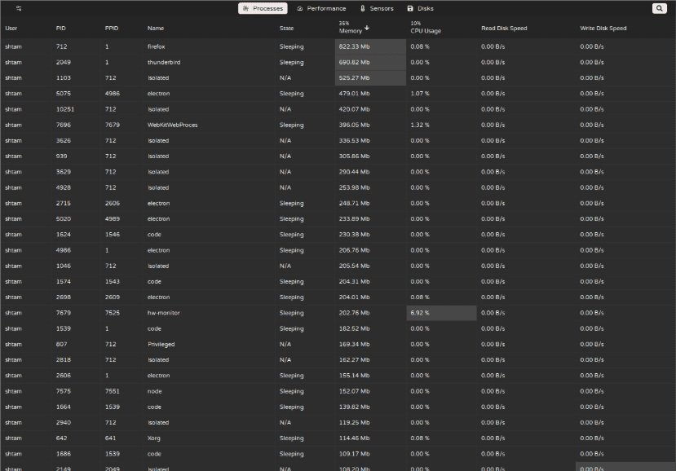Switch to the Performance tab
The image size is (676, 471).
coord(321,8)
